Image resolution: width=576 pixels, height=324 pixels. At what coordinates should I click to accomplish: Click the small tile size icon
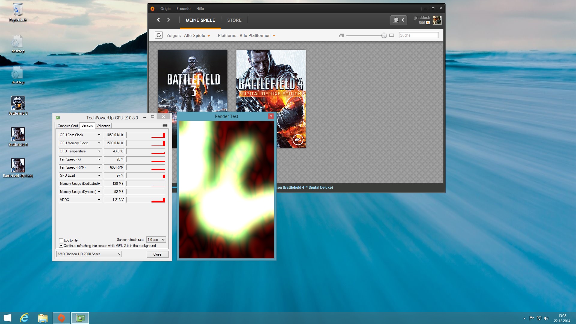[341, 35]
